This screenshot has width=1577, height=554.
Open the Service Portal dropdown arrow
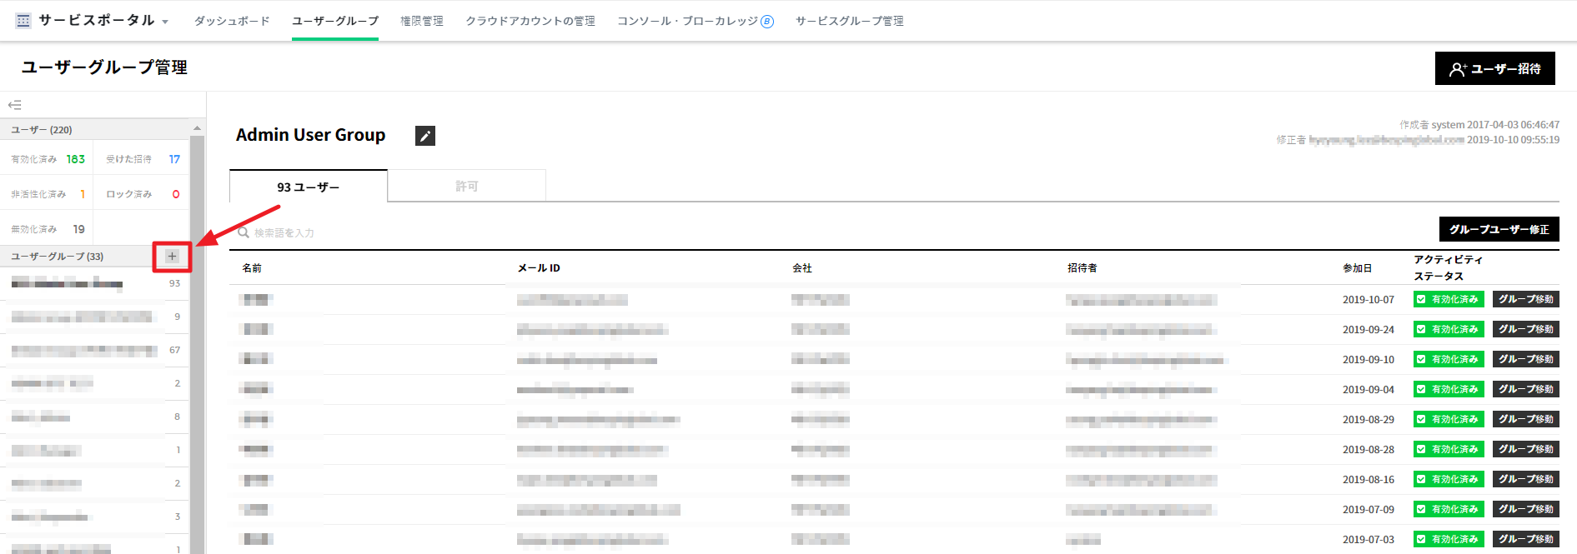click(x=165, y=22)
